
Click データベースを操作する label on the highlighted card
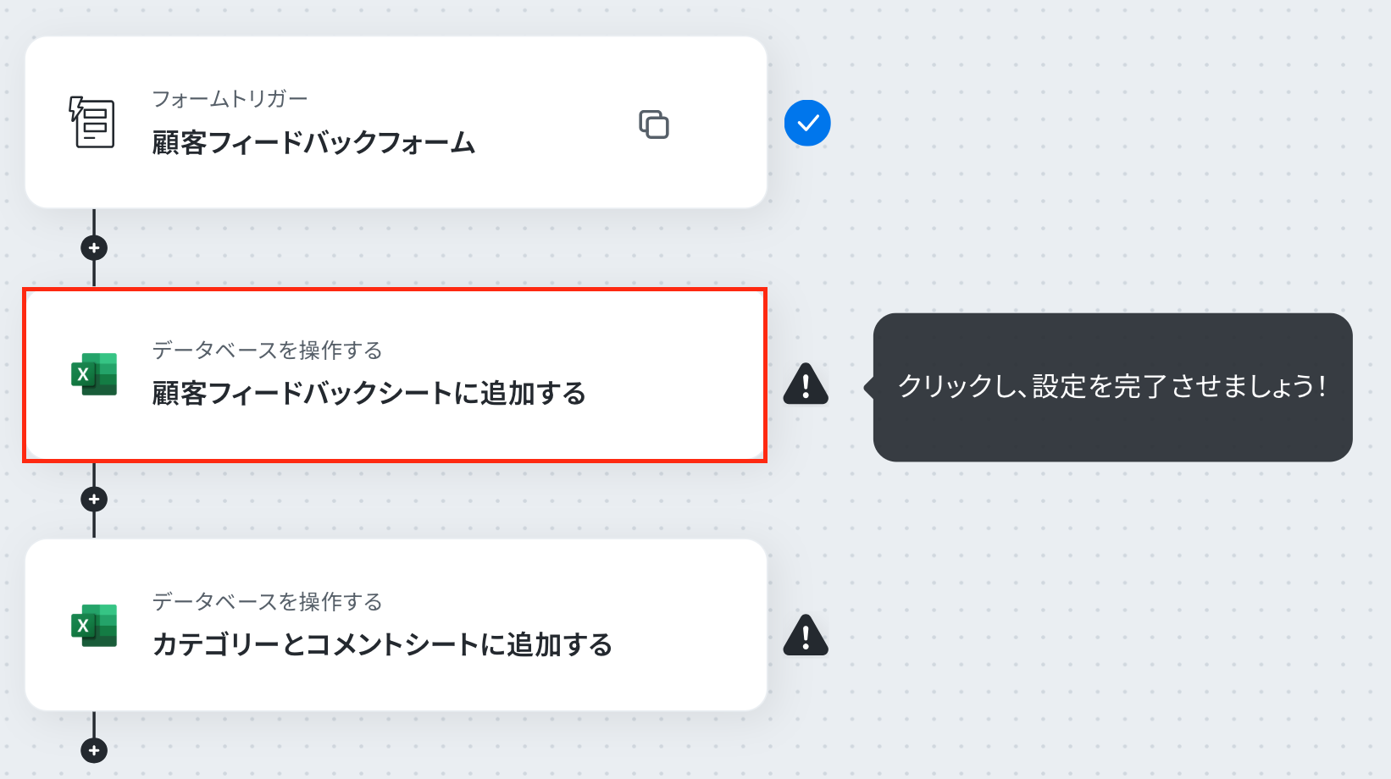[267, 351]
